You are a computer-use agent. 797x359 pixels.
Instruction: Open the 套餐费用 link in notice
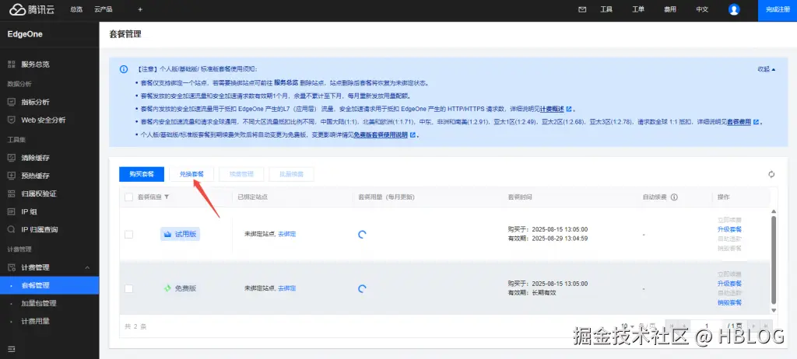[739, 122]
